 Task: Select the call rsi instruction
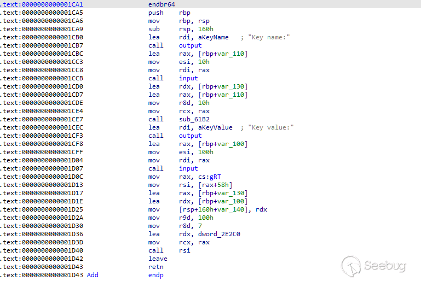[x=169, y=251]
